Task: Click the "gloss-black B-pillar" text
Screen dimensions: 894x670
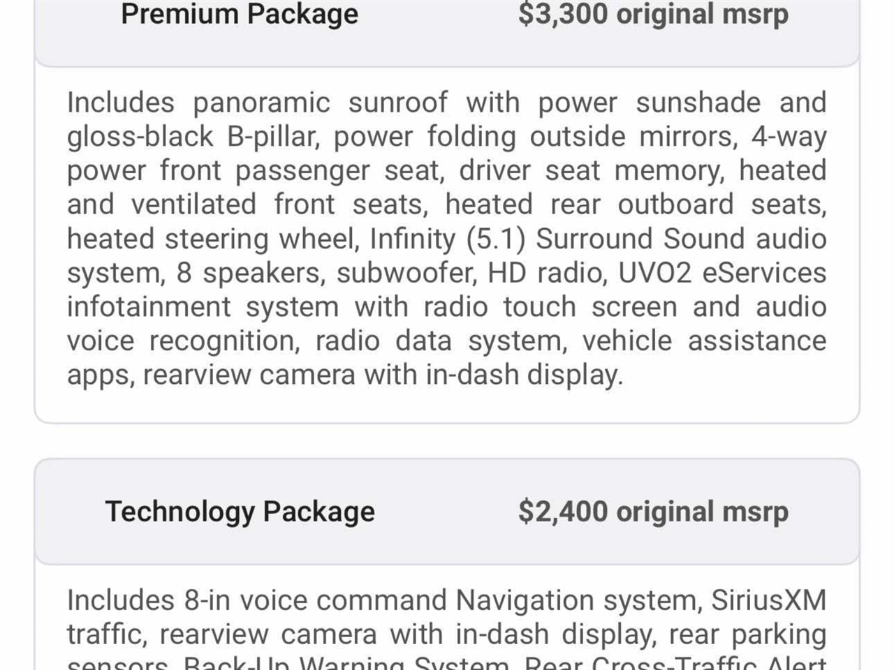Action: click(x=193, y=137)
